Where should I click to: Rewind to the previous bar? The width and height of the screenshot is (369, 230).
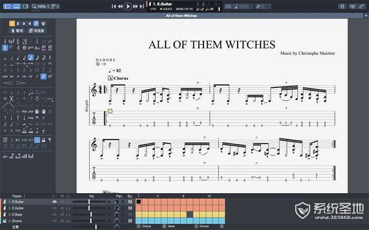(120, 6)
